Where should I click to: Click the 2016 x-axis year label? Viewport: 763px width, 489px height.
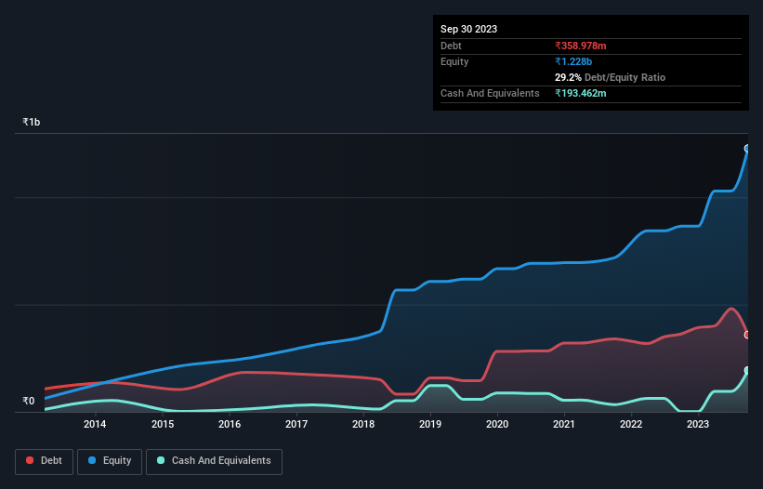(230, 424)
